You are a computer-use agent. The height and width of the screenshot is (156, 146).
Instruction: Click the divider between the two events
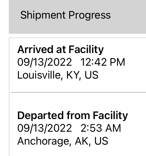(78, 92)
